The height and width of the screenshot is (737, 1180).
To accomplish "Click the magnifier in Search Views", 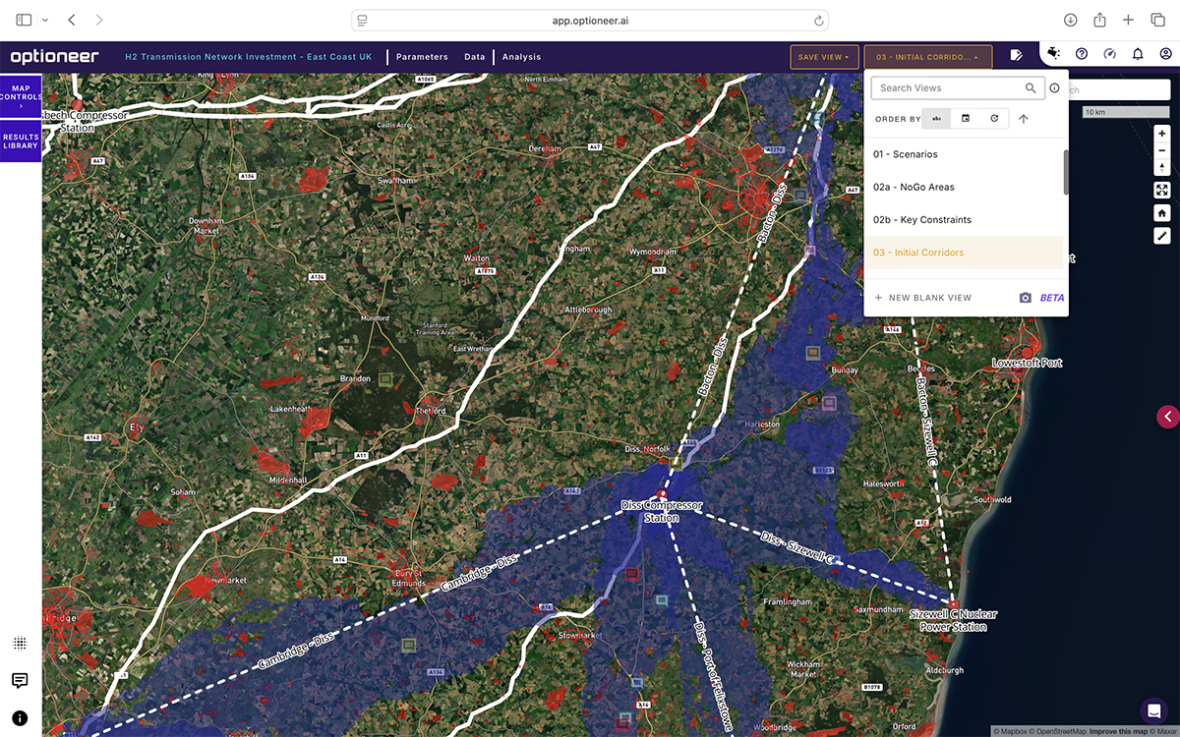I will [x=1031, y=87].
